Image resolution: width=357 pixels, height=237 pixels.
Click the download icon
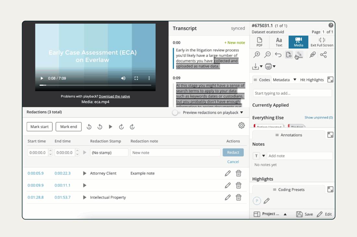point(255,67)
